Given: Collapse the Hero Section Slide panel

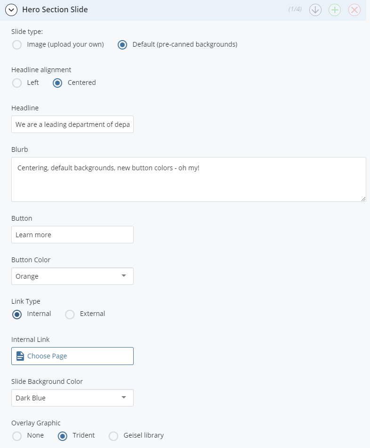Looking at the screenshot, I should (x=11, y=10).
